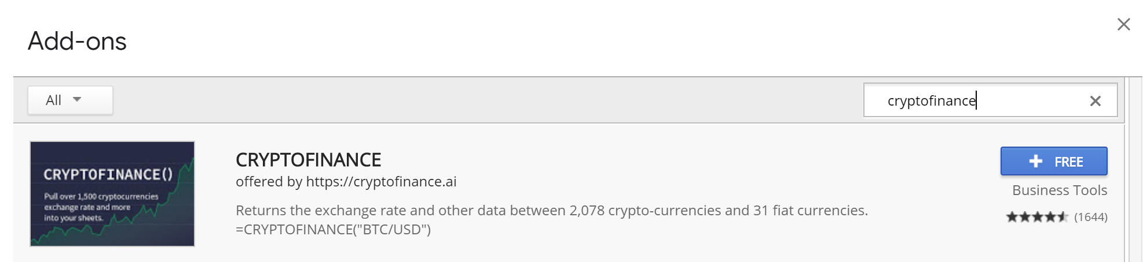Click the offered by cryptofinance.ai line
Viewport: 1143px width, 262px height.
346,182
